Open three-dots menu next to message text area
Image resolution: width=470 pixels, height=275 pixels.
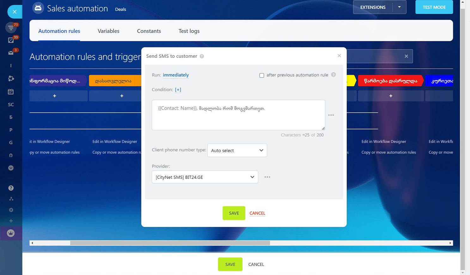pyautogui.click(x=331, y=115)
